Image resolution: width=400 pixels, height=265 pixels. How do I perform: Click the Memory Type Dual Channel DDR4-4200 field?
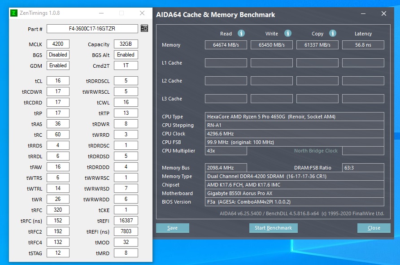click(x=294, y=176)
